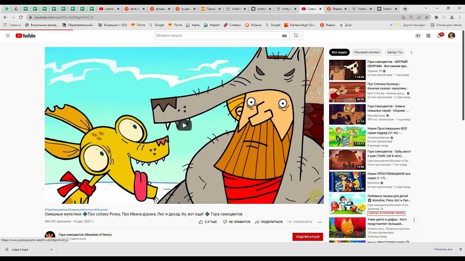Reload the page
The height and width of the screenshot is (261, 465).
click(21, 17)
